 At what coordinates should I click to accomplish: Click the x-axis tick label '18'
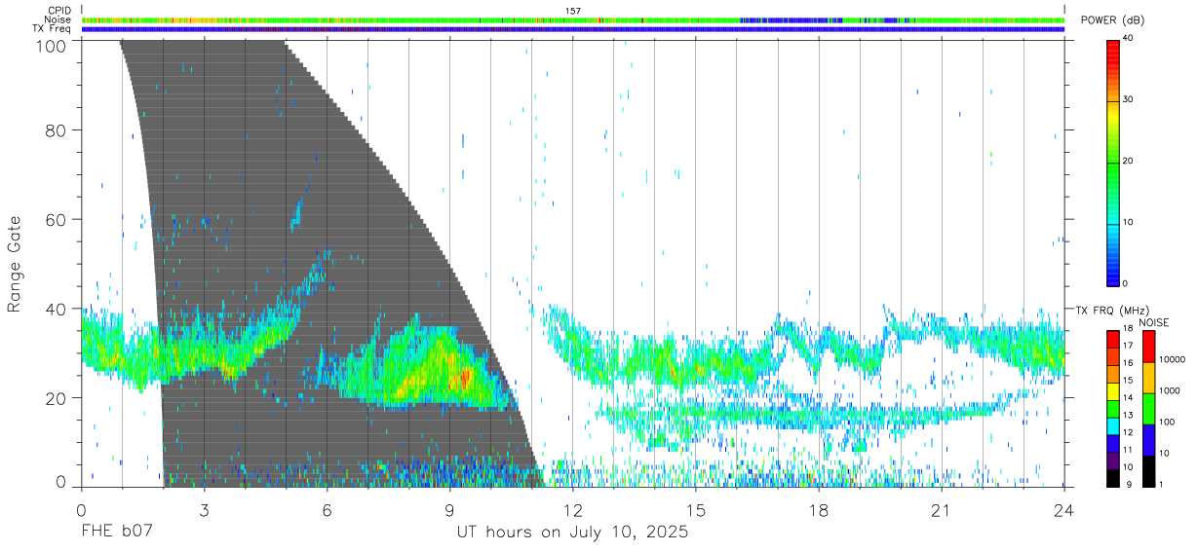point(819,510)
